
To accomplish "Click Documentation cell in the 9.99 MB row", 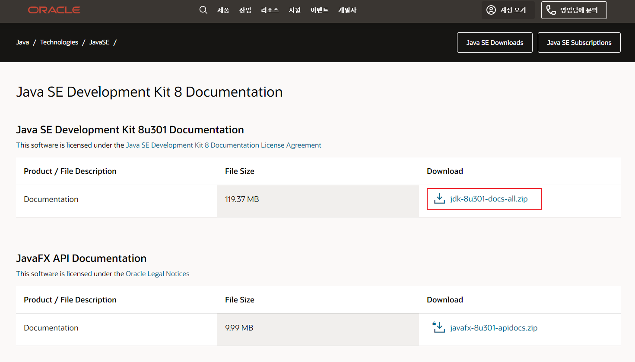I will point(117,330).
